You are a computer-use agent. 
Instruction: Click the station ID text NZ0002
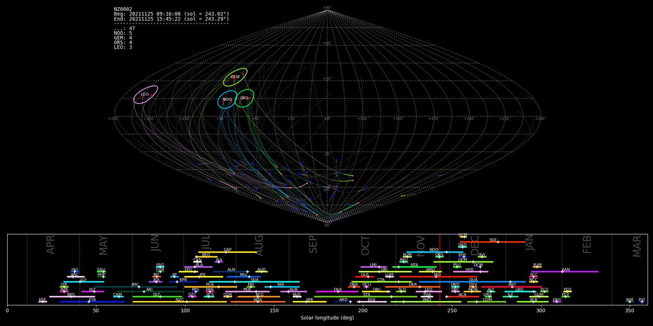click(122, 9)
